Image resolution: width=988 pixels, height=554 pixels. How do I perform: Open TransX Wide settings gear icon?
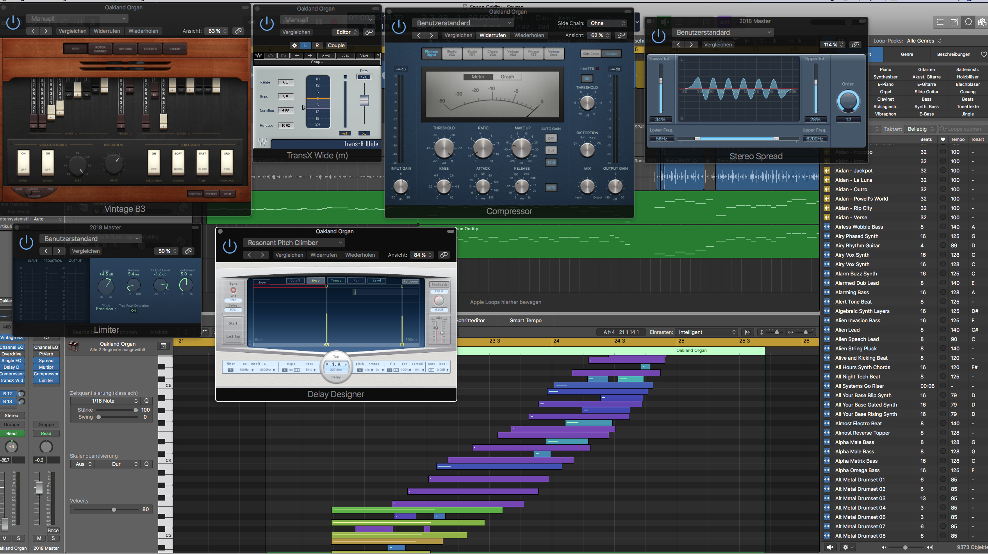click(x=294, y=45)
